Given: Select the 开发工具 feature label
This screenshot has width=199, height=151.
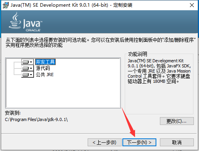Looking at the screenshot, I should pyautogui.click(x=45, y=62).
